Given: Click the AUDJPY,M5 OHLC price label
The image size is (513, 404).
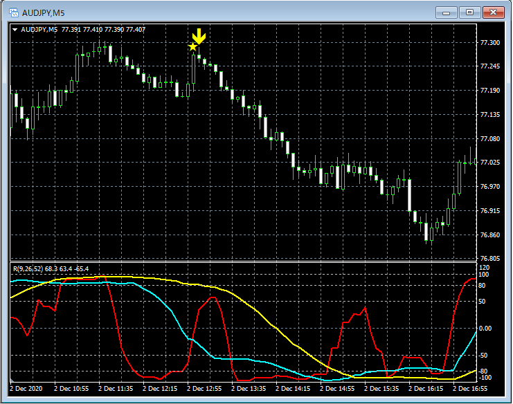Looking at the screenshot, I should coord(103,30).
